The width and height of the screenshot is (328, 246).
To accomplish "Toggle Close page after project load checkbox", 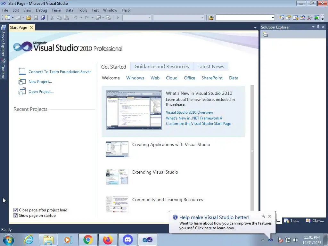I will tap(15, 210).
